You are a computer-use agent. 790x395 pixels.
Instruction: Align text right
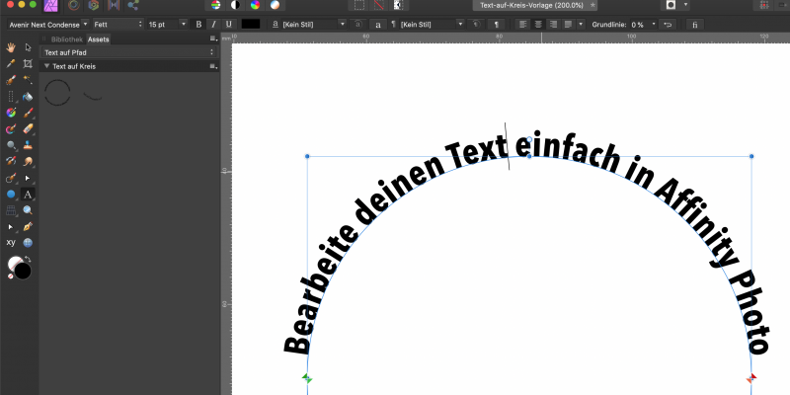tap(554, 24)
